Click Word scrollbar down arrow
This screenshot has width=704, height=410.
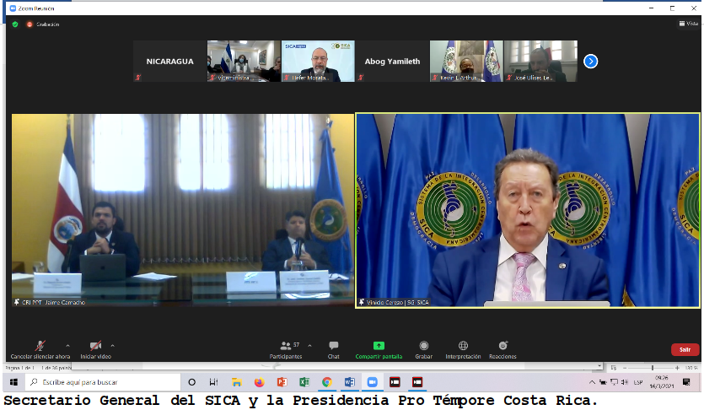coord(599,366)
